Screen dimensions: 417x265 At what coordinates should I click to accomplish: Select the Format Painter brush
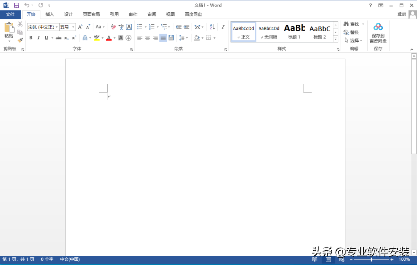[20, 40]
